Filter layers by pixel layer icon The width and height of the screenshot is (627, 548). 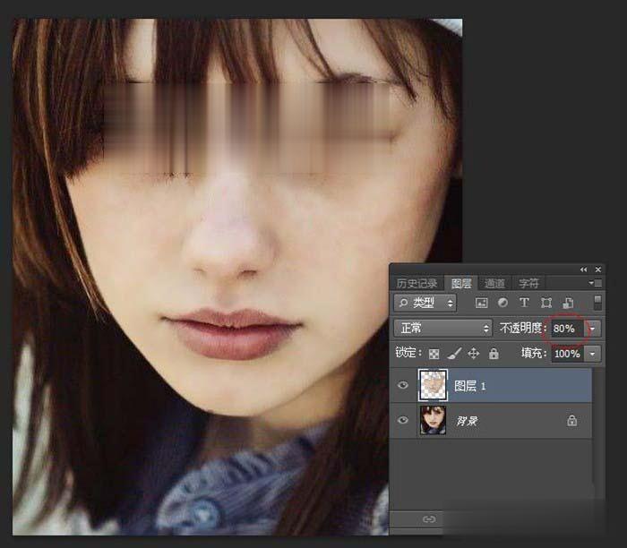tap(482, 304)
